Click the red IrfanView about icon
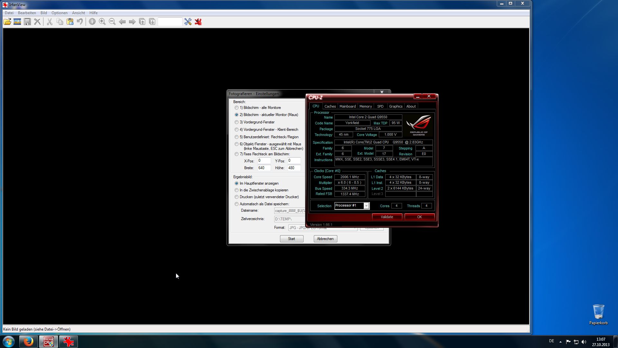The height and width of the screenshot is (348, 618). (198, 22)
